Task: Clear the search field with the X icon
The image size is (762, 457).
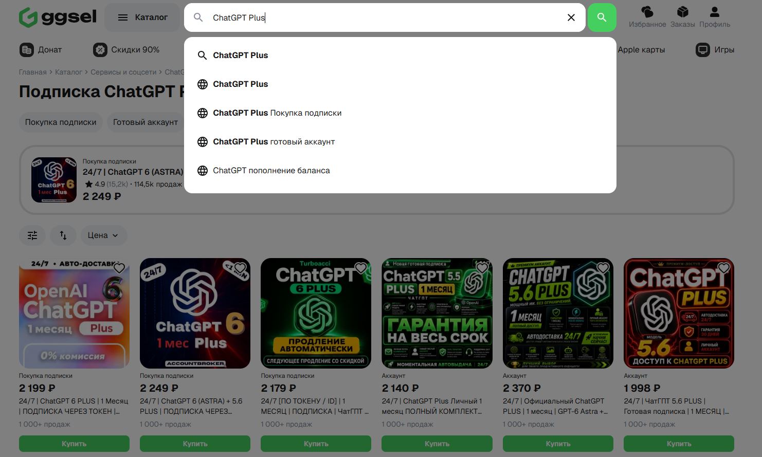Action: click(571, 17)
